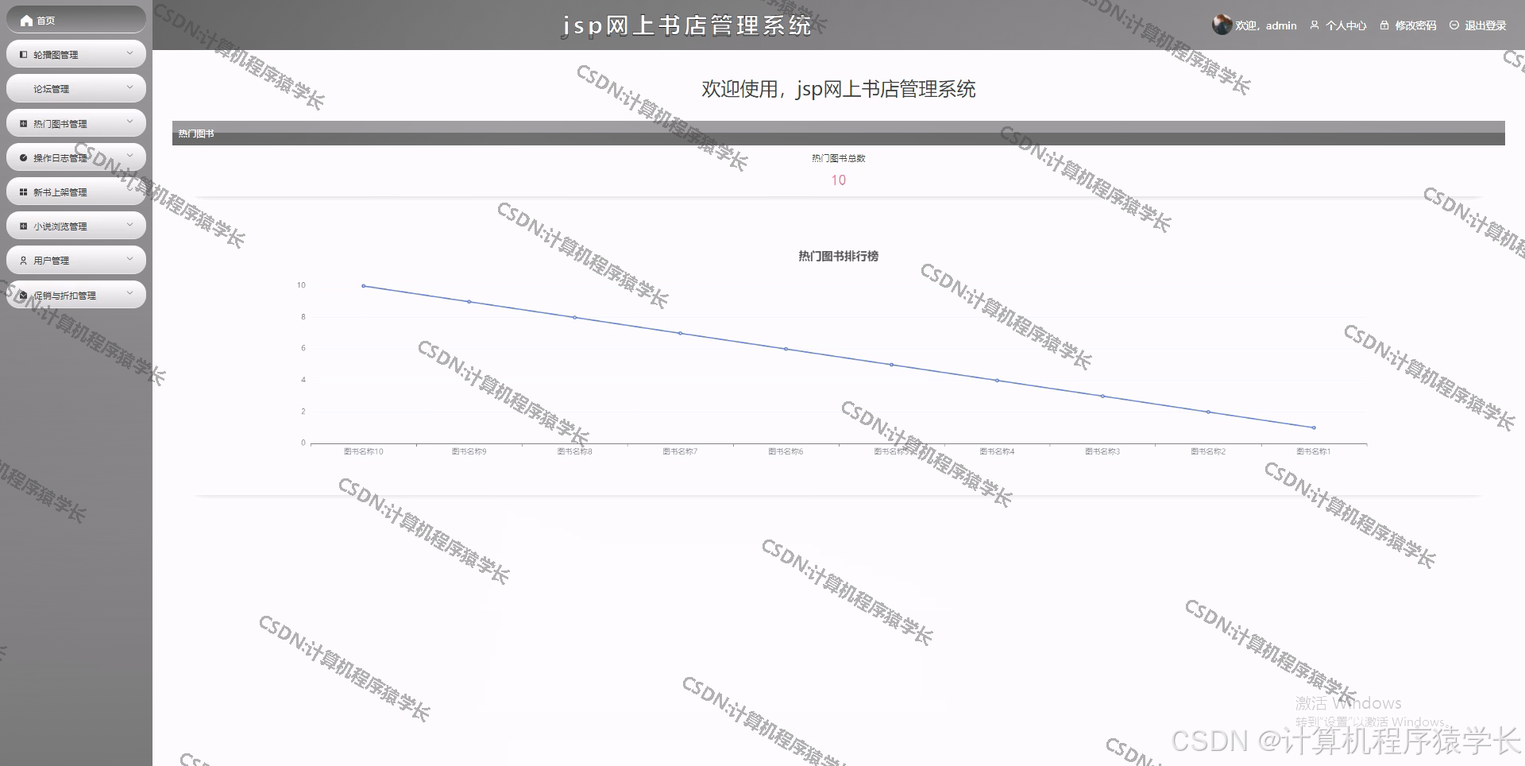Click the 热门图书 section header bar
This screenshot has width=1525, height=766.
tap(838, 133)
